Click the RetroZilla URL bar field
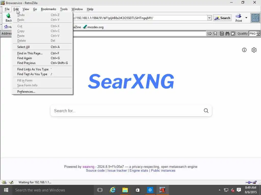Viewport: 261px width, 195px height. 140,18
